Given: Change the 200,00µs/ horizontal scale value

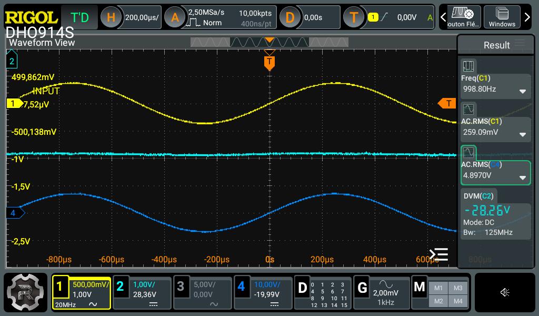Looking at the screenshot, I should pyautogui.click(x=142, y=17).
